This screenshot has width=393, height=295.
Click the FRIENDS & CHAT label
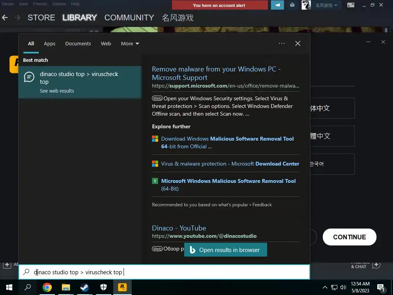point(360,265)
